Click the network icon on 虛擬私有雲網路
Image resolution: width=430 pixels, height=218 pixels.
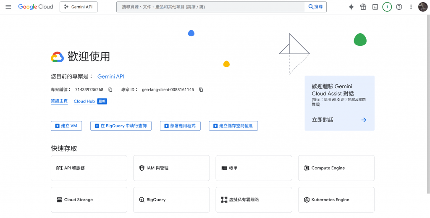pyautogui.click(x=224, y=200)
